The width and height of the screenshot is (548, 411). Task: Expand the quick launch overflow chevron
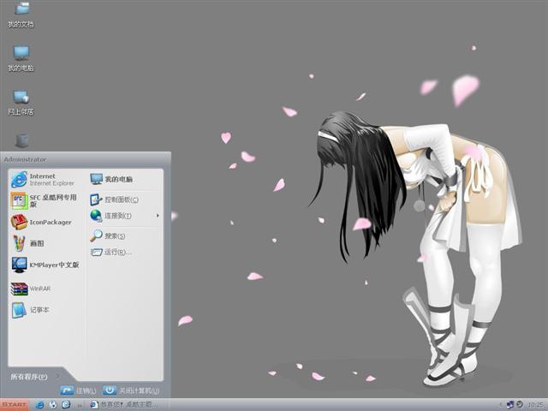[x=80, y=405]
